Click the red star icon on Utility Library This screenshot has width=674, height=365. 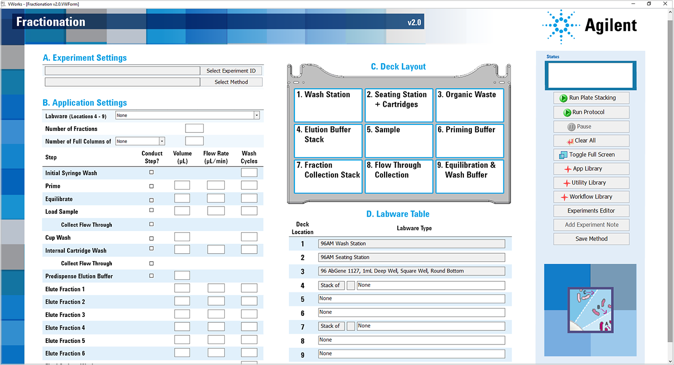click(x=566, y=183)
